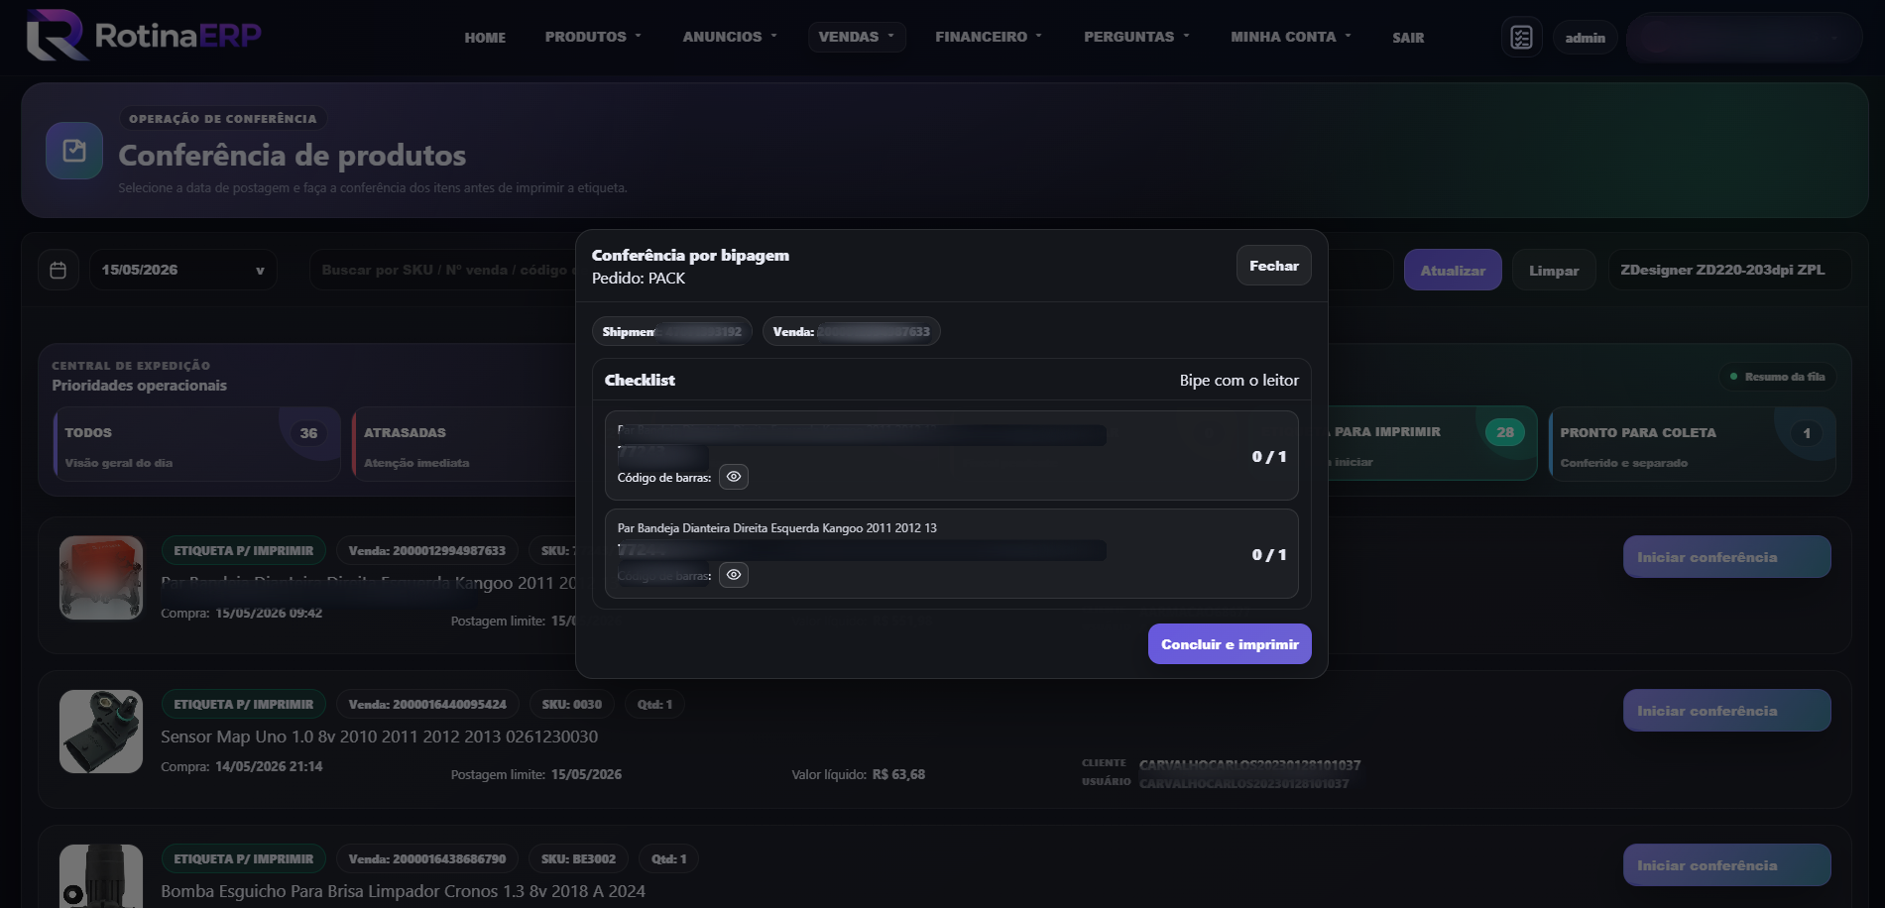Image resolution: width=1885 pixels, height=908 pixels.
Task: Reveal barcode of first checklist item
Action: pyautogui.click(x=734, y=477)
